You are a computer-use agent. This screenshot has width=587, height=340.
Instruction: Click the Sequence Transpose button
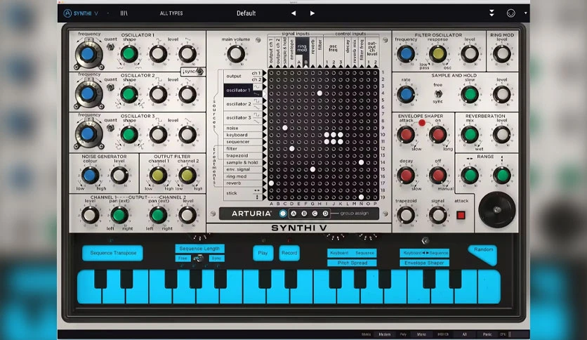[x=112, y=253]
